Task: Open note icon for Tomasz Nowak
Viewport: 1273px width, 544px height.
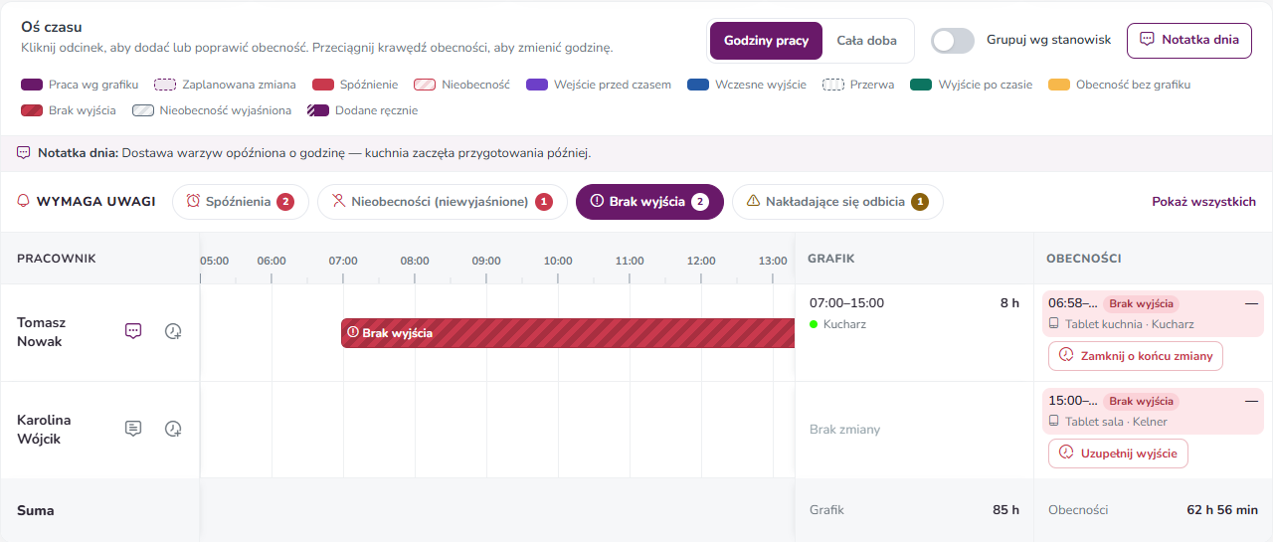Action: [x=133, y=331]
